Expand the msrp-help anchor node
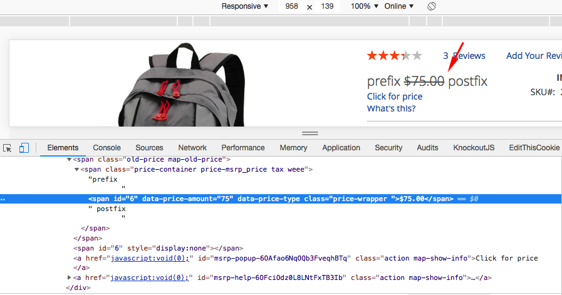The height and width of the screenshot is (295, 562). point(69,277)
